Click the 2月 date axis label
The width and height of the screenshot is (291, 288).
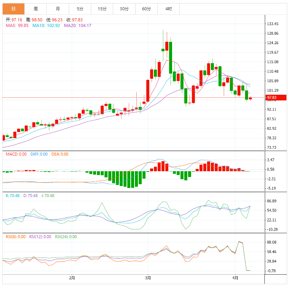coord(72,278)
